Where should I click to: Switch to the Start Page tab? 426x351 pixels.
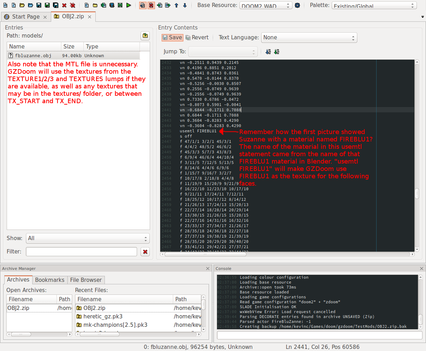26,16
